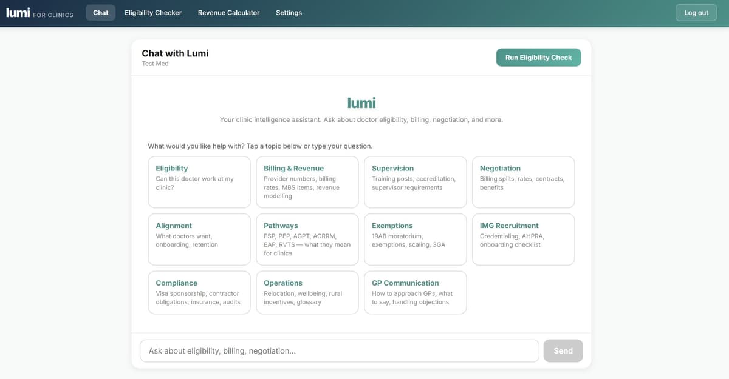Open the Alignment topic card
729x379 pixels.
tap(199, 239)
